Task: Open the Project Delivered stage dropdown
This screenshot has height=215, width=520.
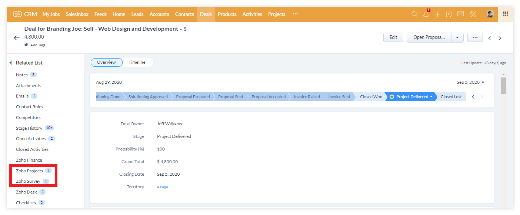Action: click(431, 97)
